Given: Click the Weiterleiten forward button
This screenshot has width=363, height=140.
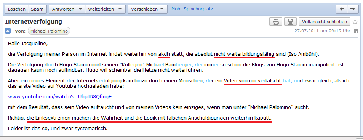Looking at the screenshot, I should 101,9.
